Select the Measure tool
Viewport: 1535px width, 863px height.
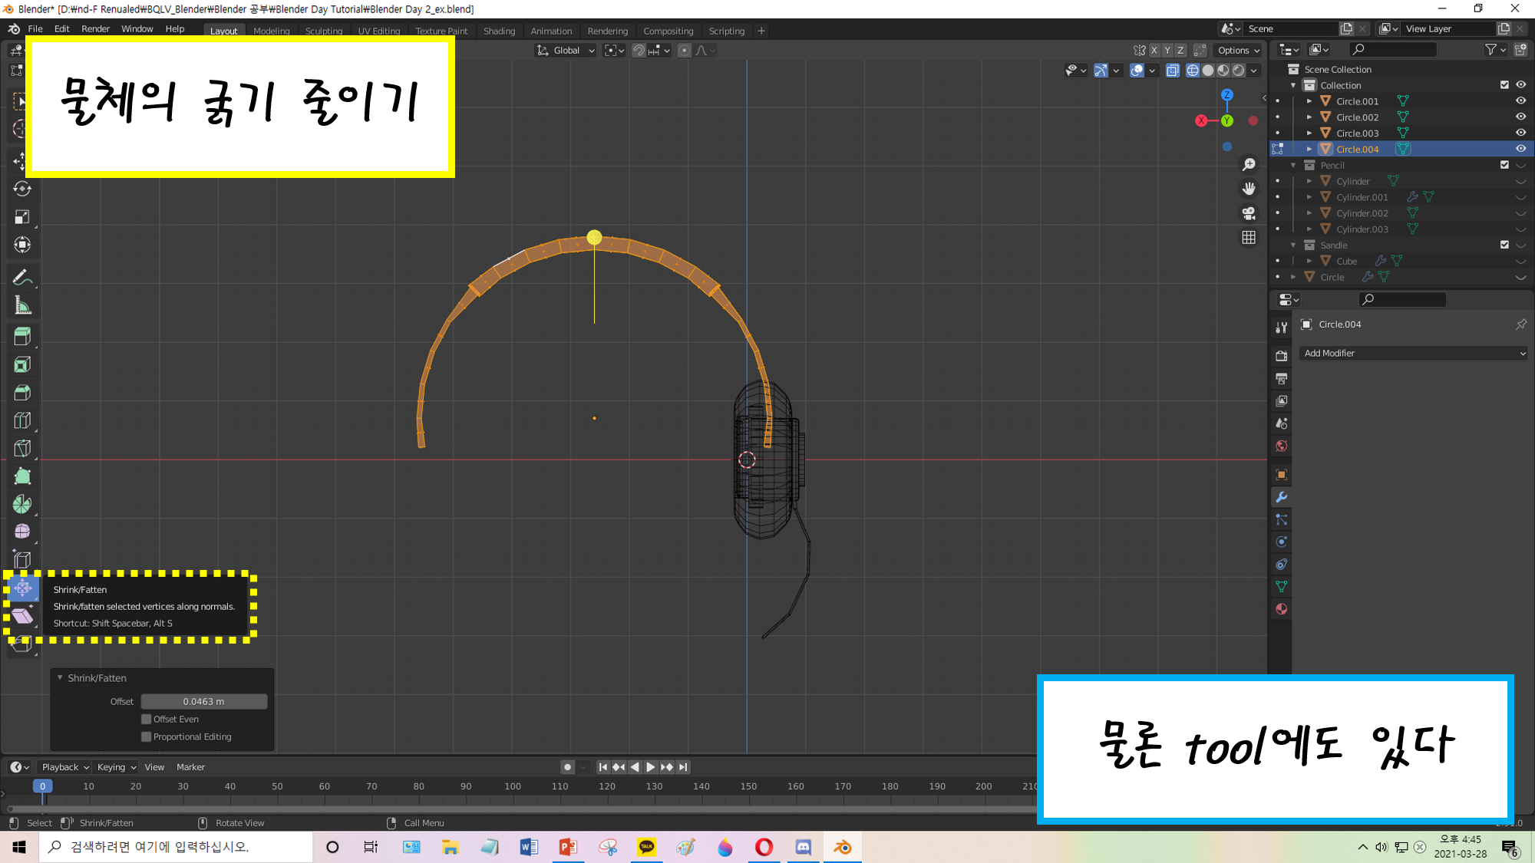(x=22, y=306)
